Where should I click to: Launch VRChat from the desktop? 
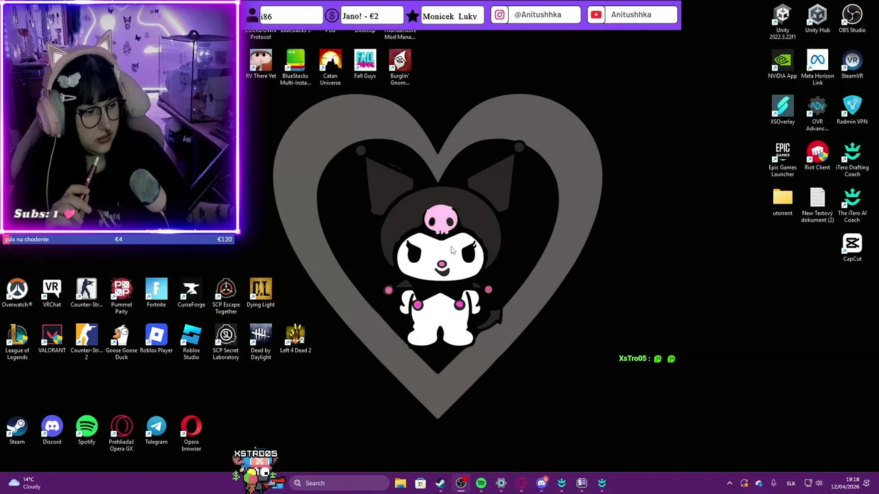(x=52, y=294)
